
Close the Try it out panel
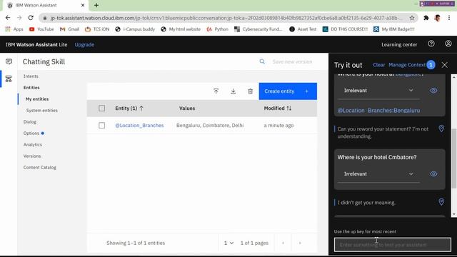tap(444, 65)
